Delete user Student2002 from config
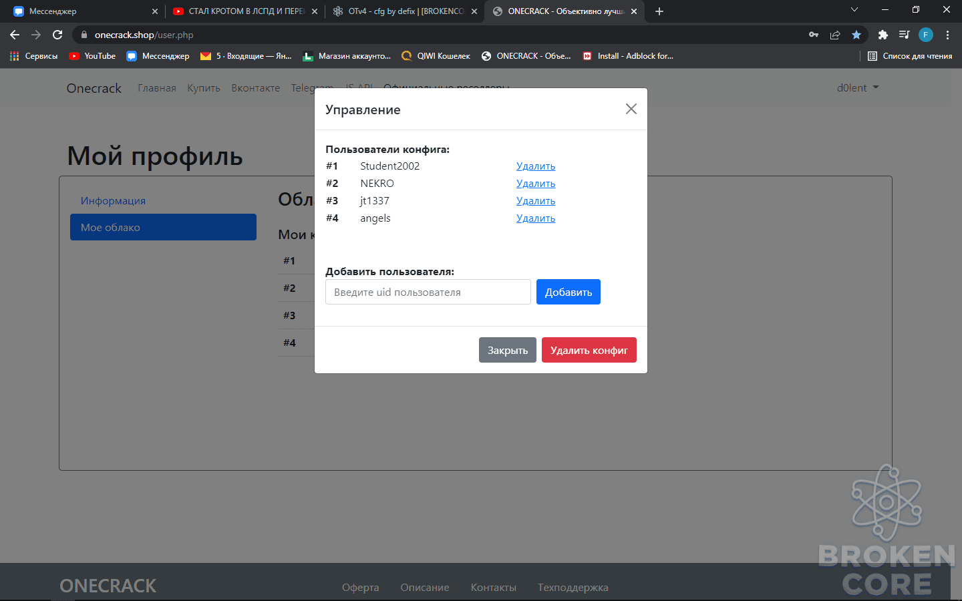This screenshot has height=601, width=962. (536, 166)
